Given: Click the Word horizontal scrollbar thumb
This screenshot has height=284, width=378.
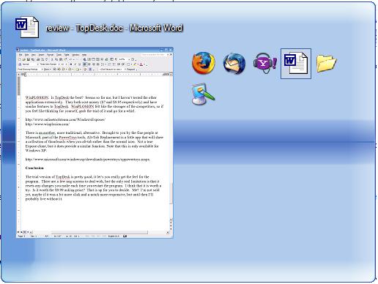Looking at the screenshot, I should coord(100,232).
